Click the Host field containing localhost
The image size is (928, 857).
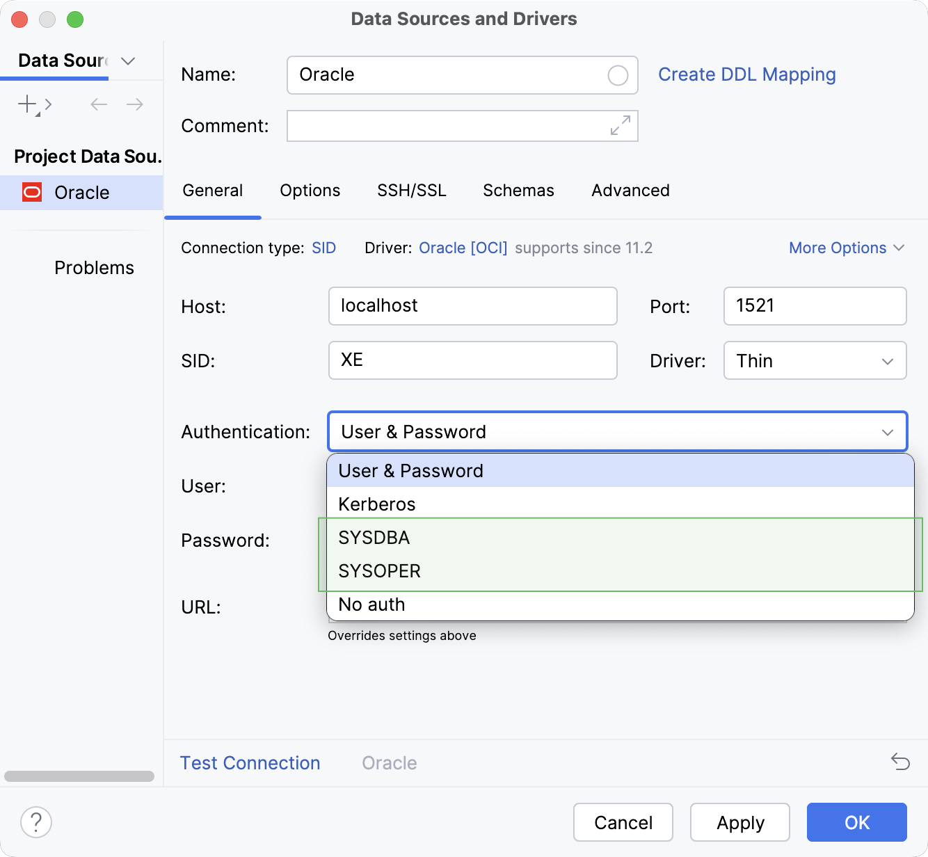click(473, 306)
